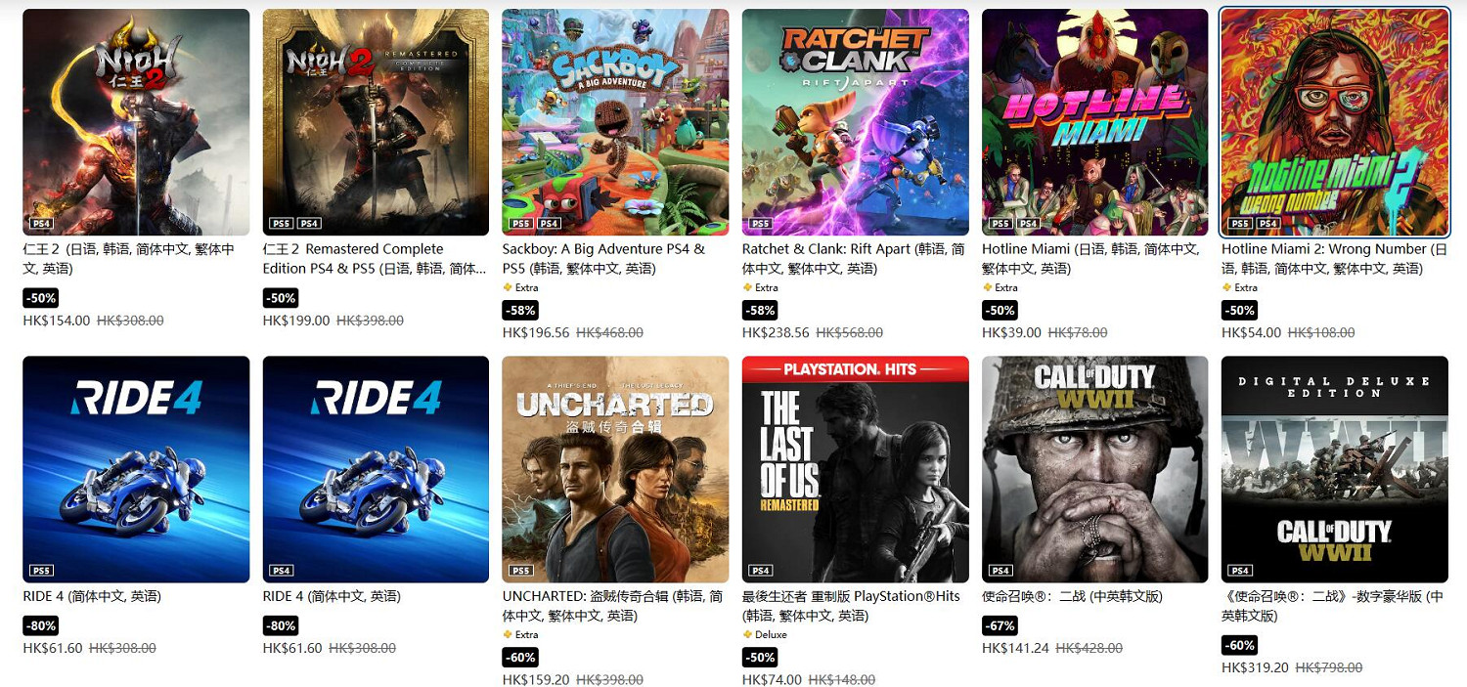Image resolution: width=1467 pixels, height=687 pixels.
Task: Click the HK$141.24 price for Call of Duty
Action: (1015, 648)
